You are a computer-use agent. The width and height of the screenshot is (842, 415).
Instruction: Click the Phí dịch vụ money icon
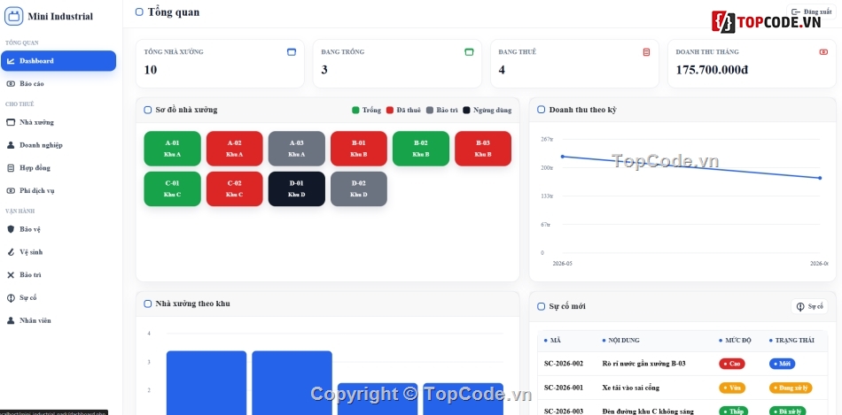click(11, 190)
